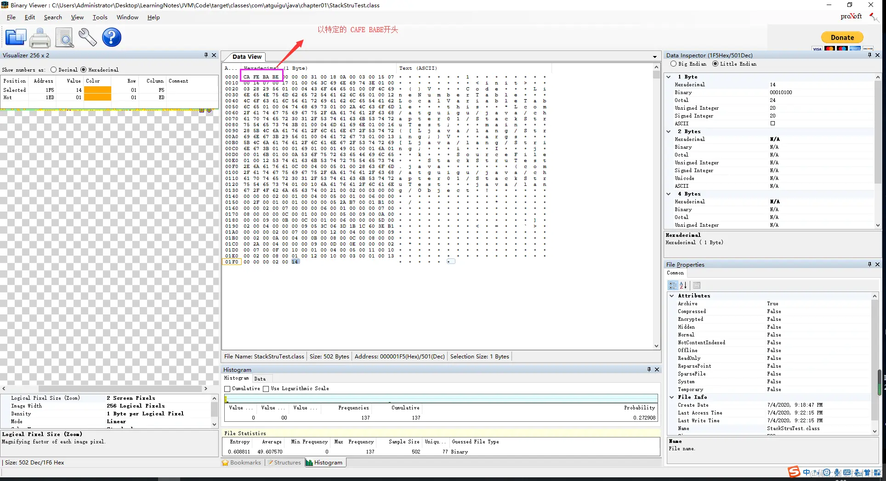The height and width of the screenshot is (481, 886).
Task: Click the blue Help question mark icon
Action: point(112,38)
